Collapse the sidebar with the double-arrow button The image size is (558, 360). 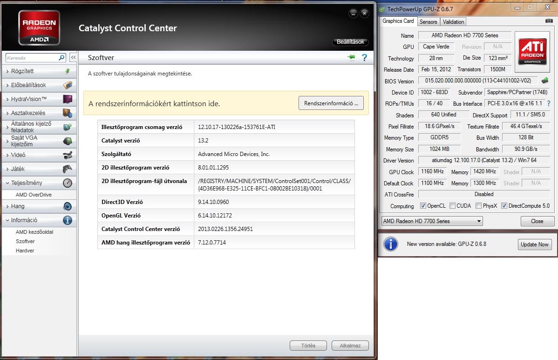pyautogui.click(x=73, y=57)
